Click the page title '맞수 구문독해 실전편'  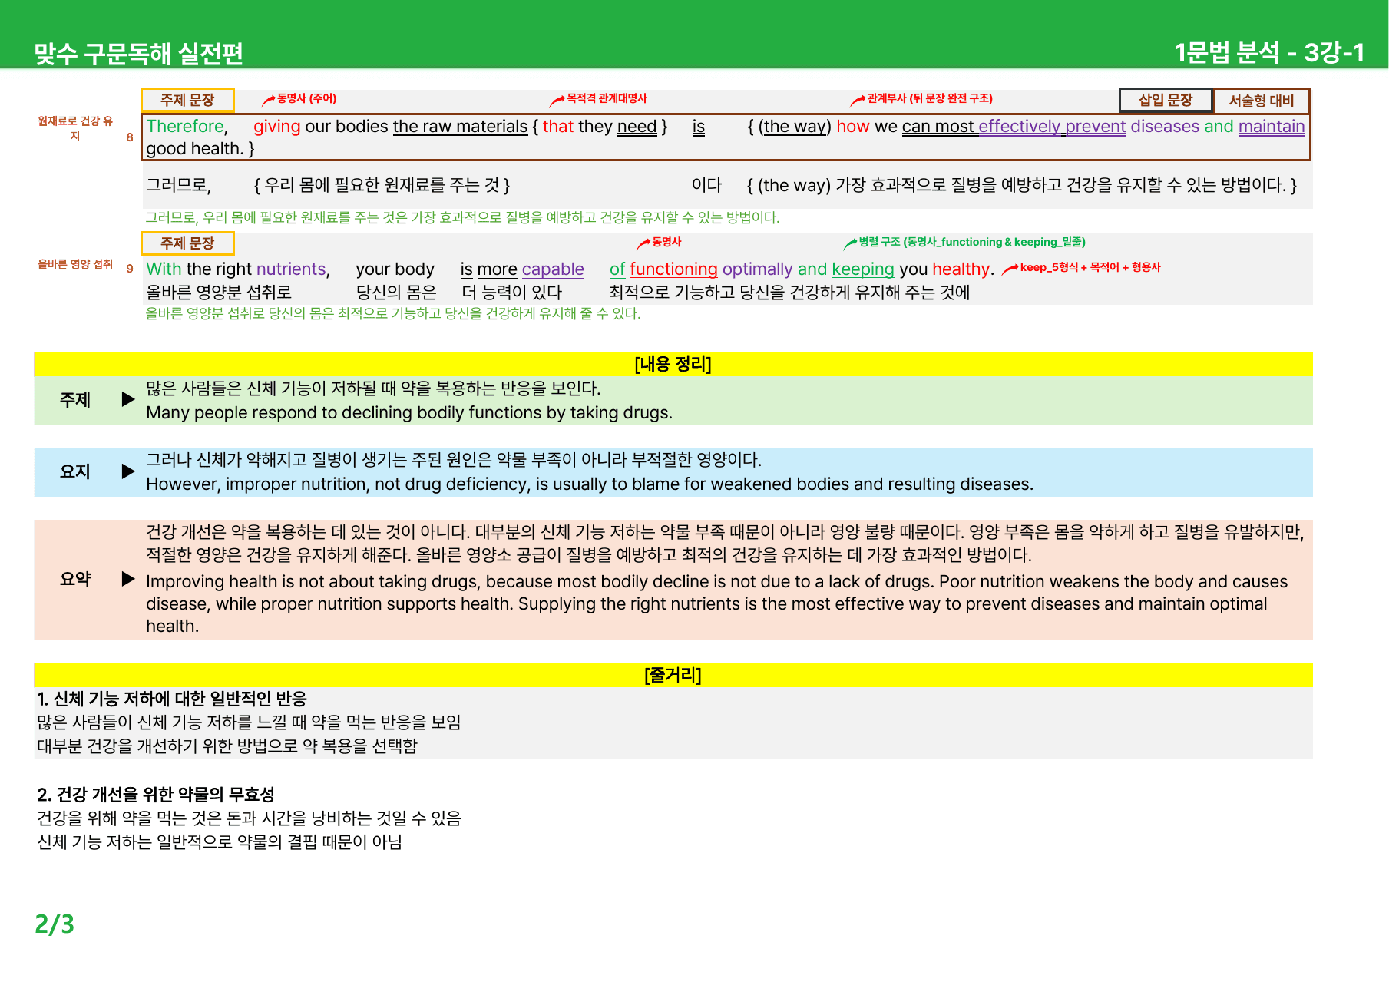[139, 53]
